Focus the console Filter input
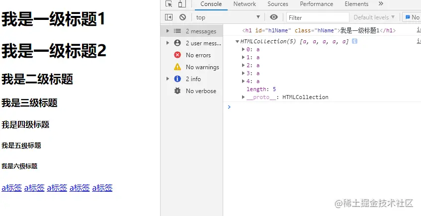This screenshot has height=216, width=421. coord(318,17)
